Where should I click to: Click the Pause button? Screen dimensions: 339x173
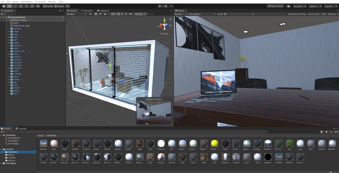[x=166, y=6]
